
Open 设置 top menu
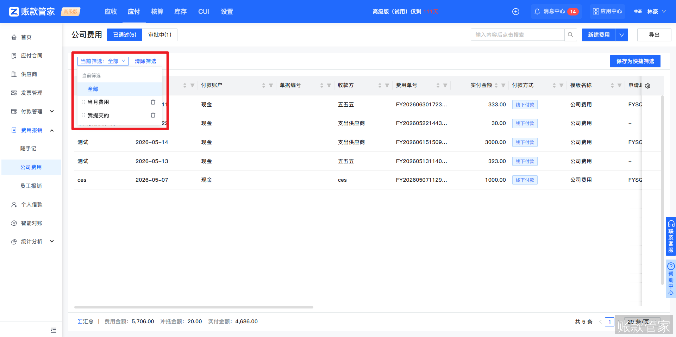[x=227, y=12]
